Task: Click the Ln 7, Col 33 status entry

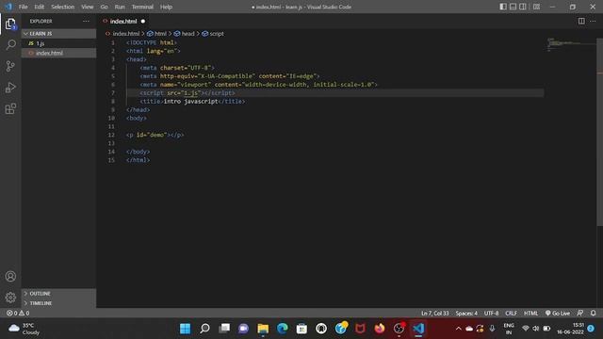Action: click(x=435, y=314)
